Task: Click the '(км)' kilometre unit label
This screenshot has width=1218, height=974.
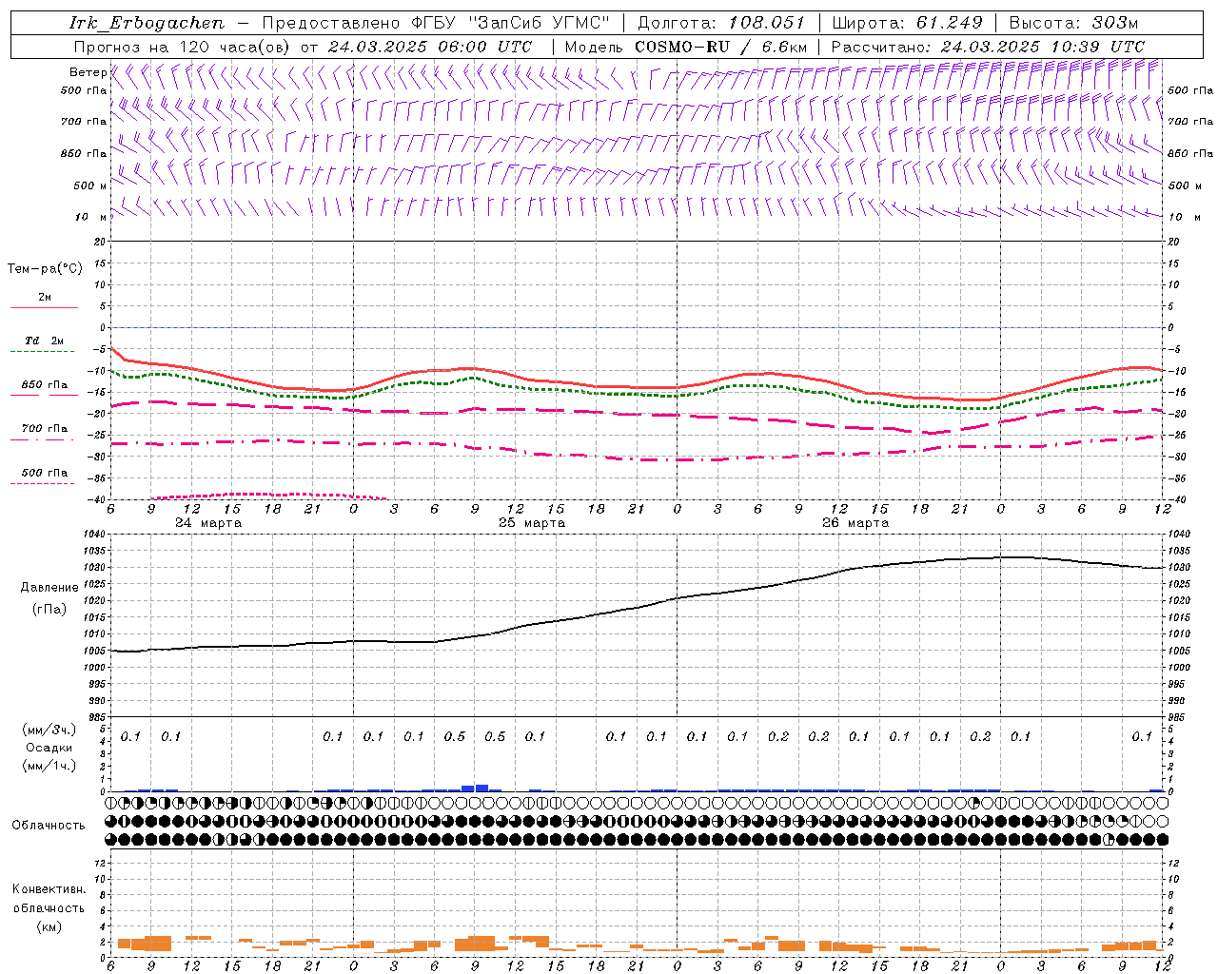Action: point(49,925)
